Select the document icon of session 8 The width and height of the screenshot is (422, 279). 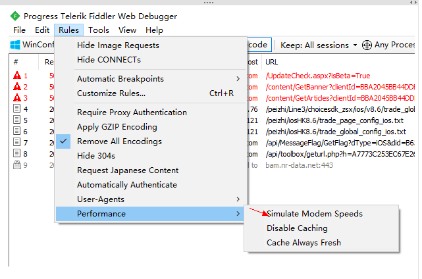[16, 153]
